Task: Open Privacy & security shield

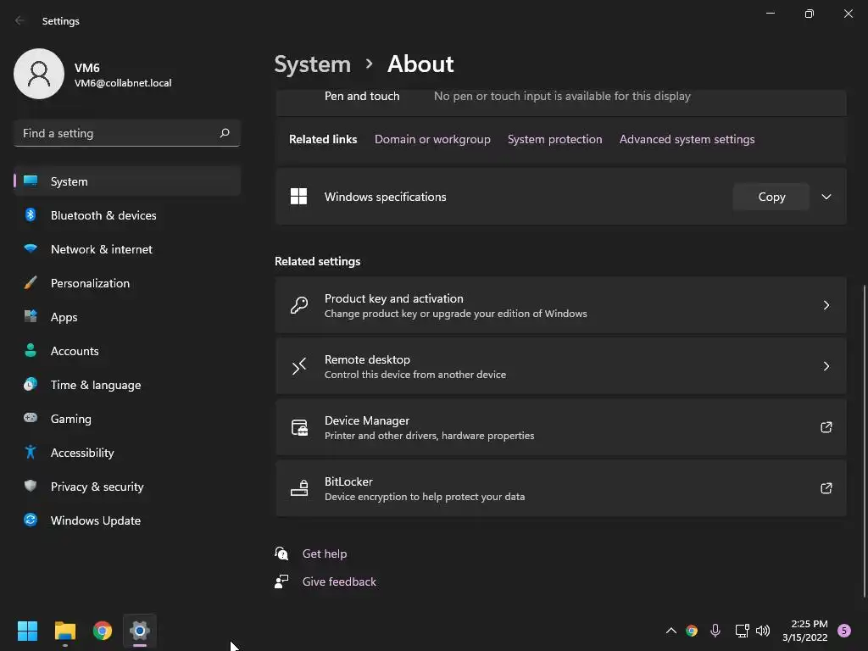Action: click(31, 487)
